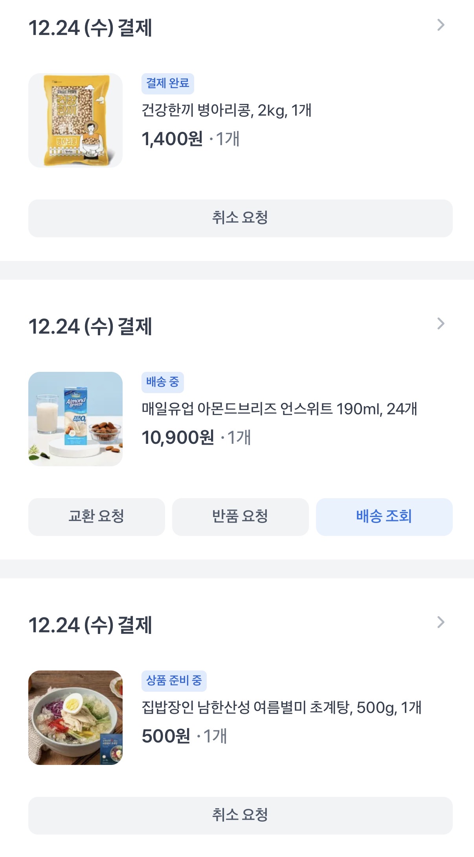Open chevron arrow for chickpea order

point(441,25)
